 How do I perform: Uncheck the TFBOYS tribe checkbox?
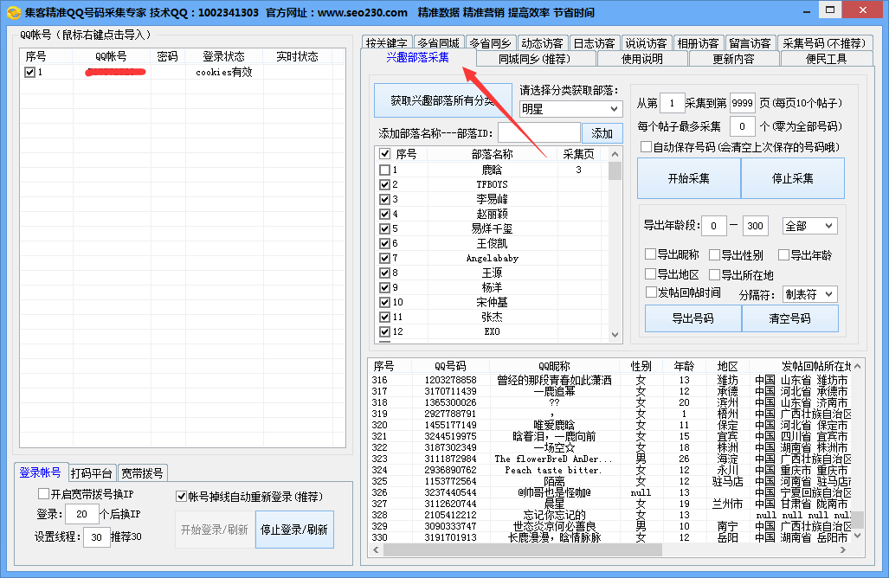[x=384, y=185]
